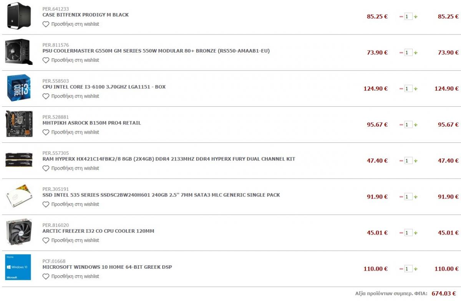The height and width of the screenshot is (301, 461).
Task: Increase quantity of Bitfenix case with plus
Action: [416, 17]
